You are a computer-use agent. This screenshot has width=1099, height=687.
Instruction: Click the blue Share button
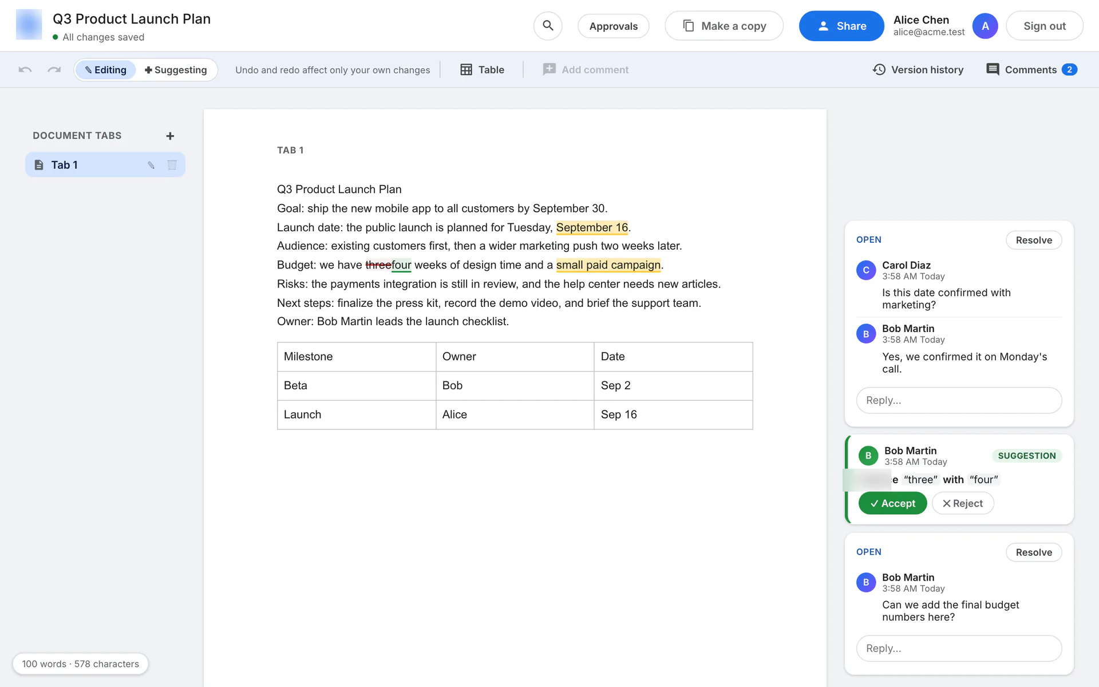(841, 26)
